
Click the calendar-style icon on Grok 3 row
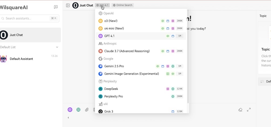pyautogui.click(x=173, y=111)
